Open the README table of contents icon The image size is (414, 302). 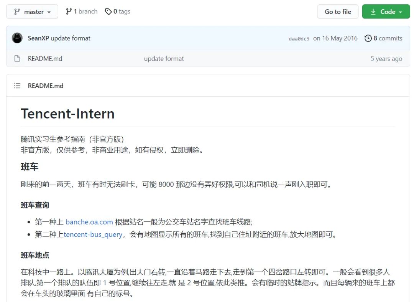point(17,86)
